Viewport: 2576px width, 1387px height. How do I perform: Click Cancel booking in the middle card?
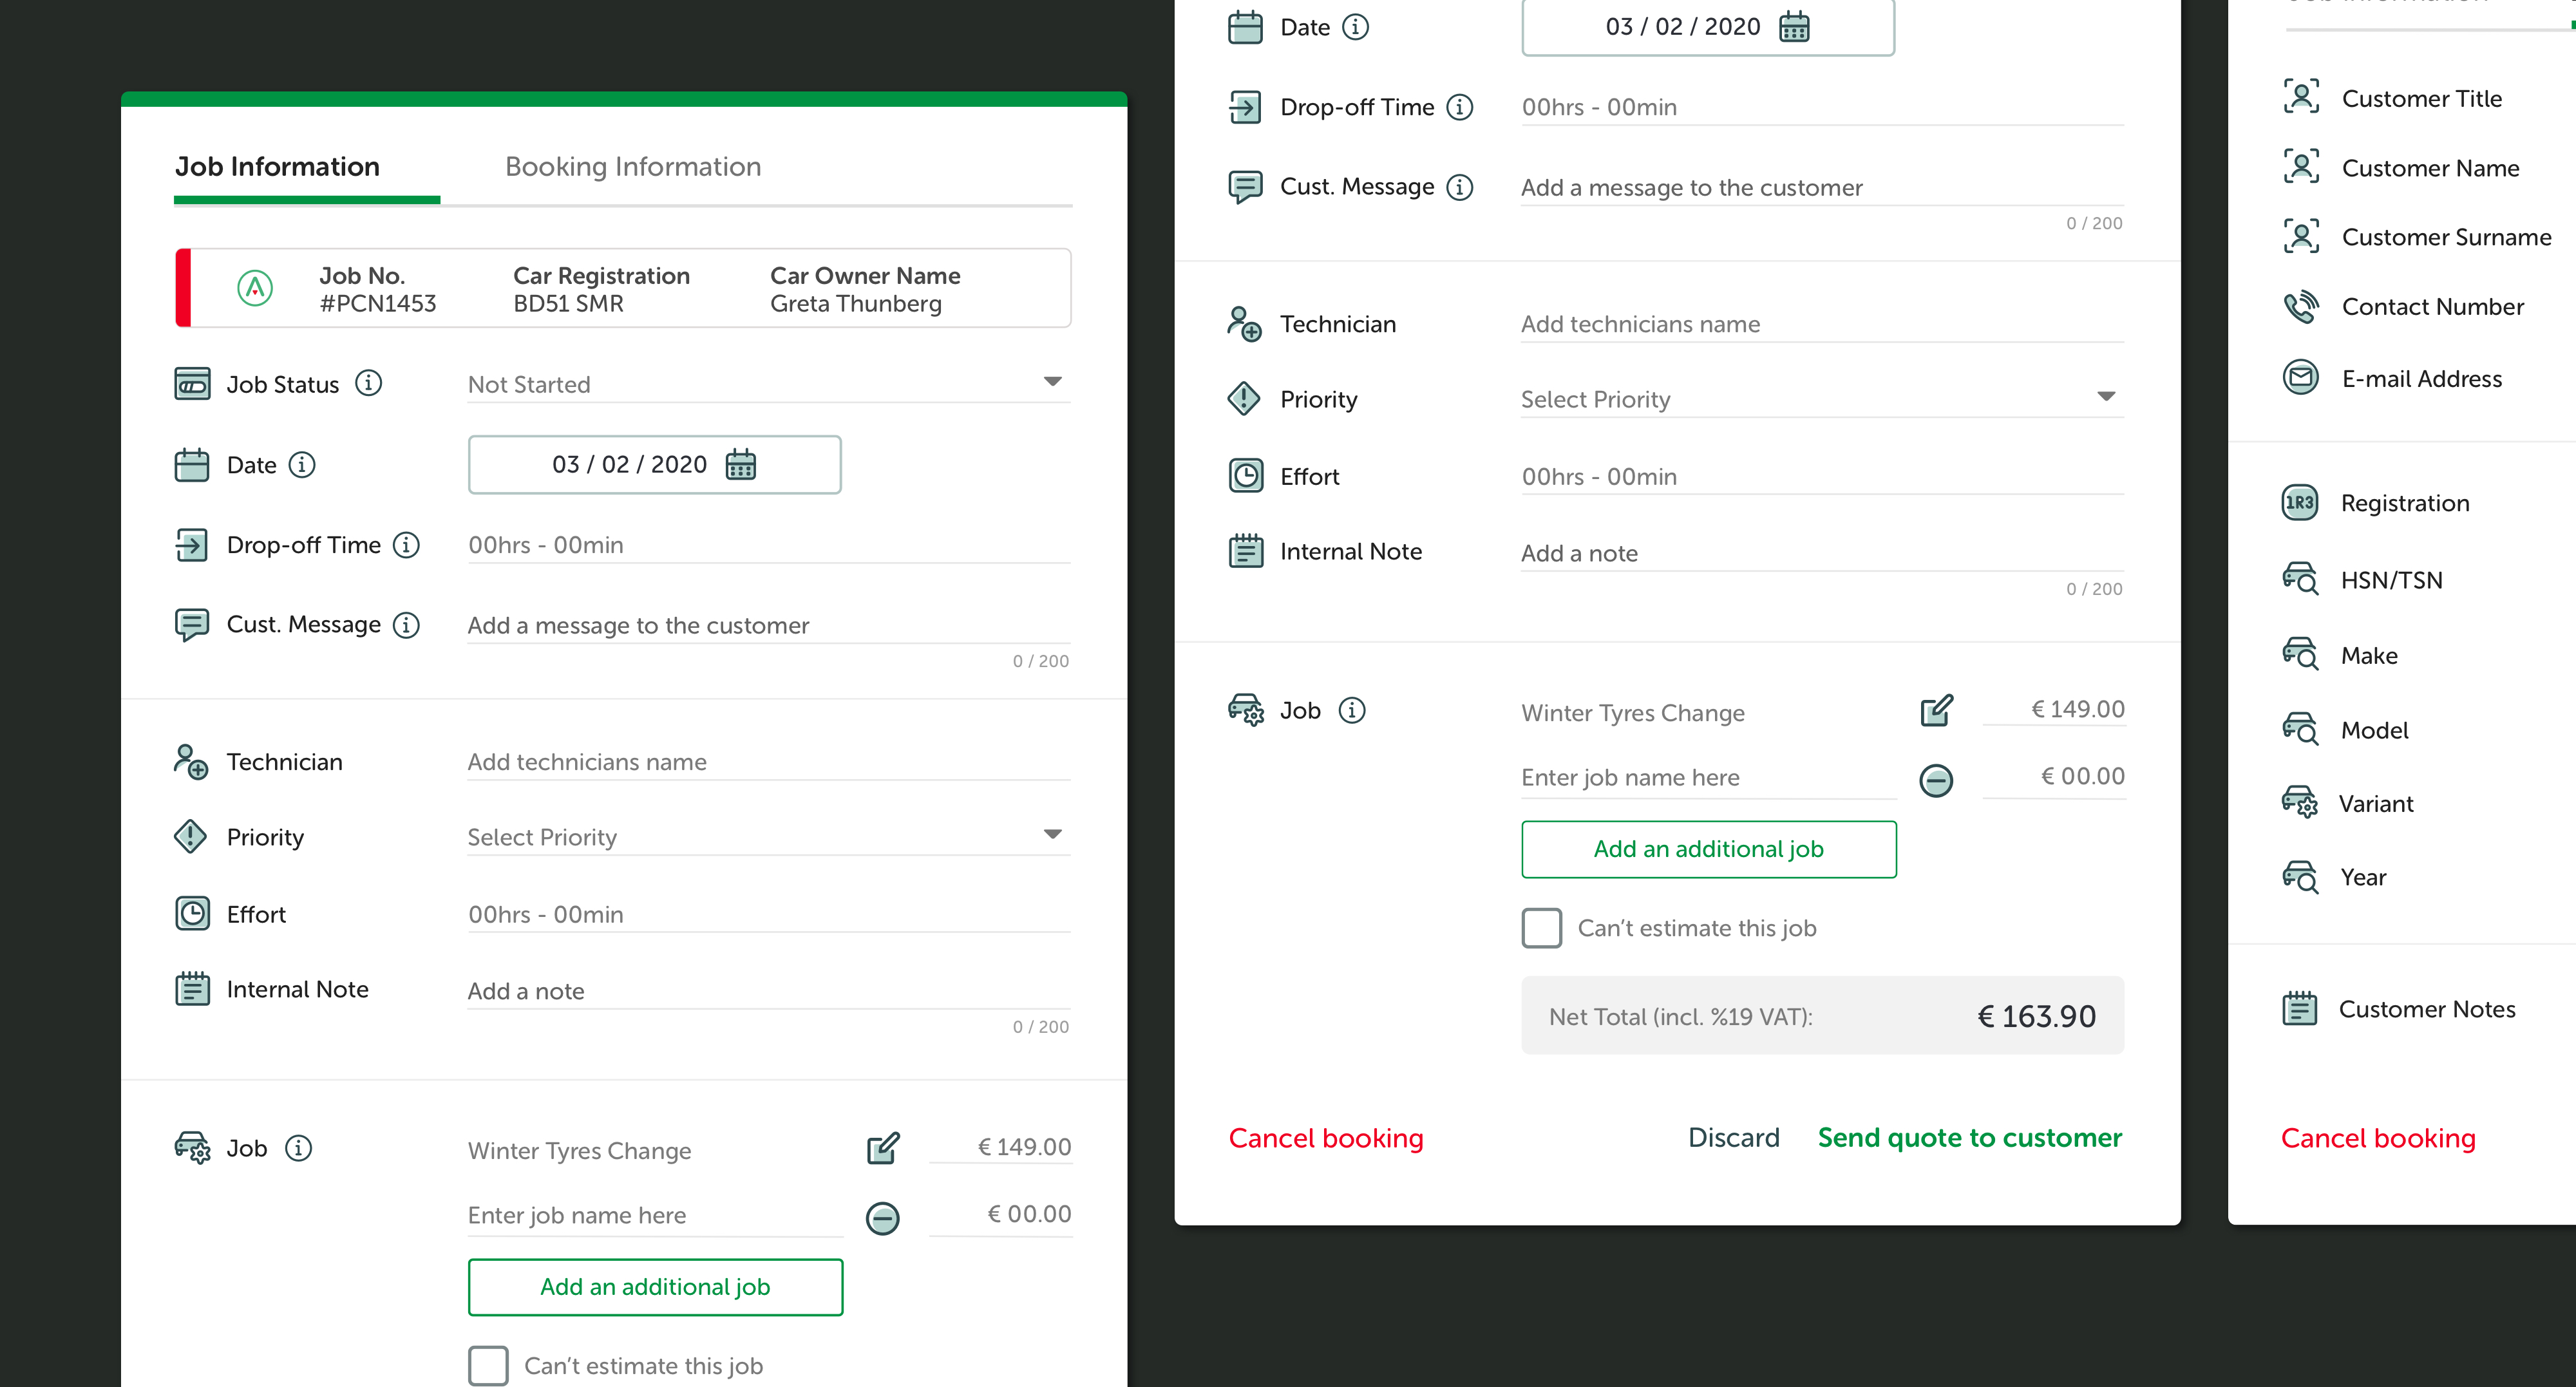pyautogui.click(x=1326, y=1138)
